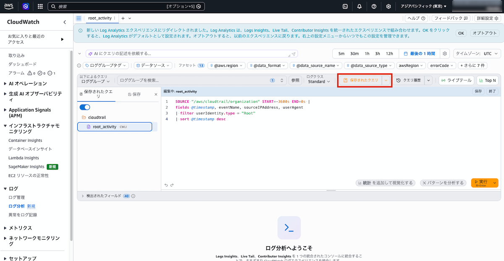The image size is (504, 261).
Task: Open the タイムゾーン UTC dropdown
Action: tap(477, 54)
